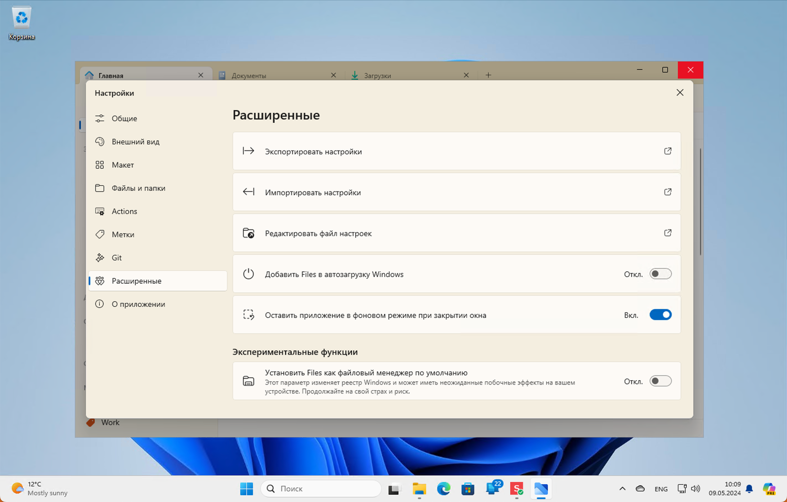This screenshot has width=787, height=502.
Task: Close the Документы tab
Action: pyautogui.click(x=333, y=75)
